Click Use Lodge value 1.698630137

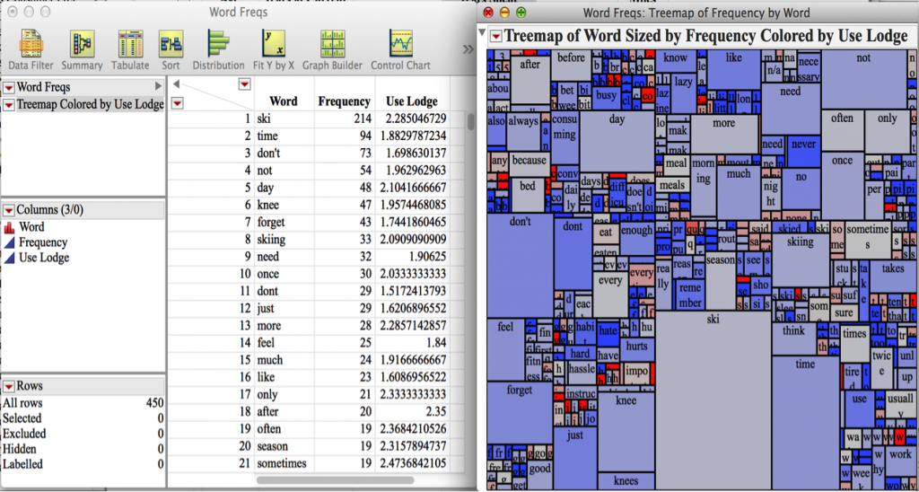click(412, 154)
